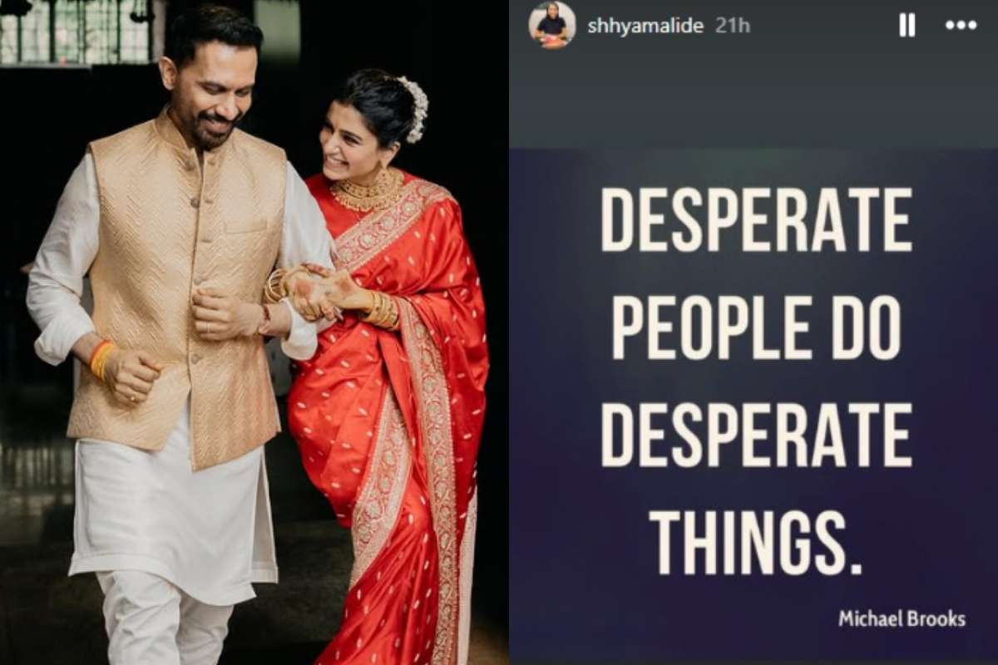Open the three-dot more options menu
The height and width of the screenshot is (665, 998).
pos(961,26)
